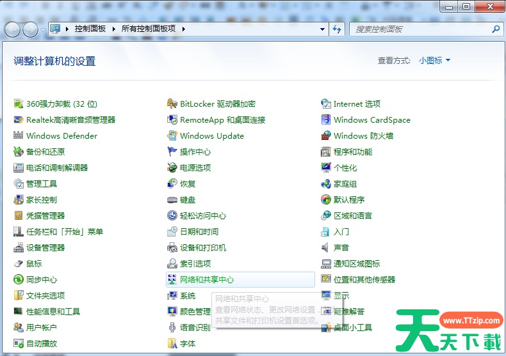Select the 所有控制面板项 breadcrumb segment
506x356 pixels.
click(x=149, y=29)
